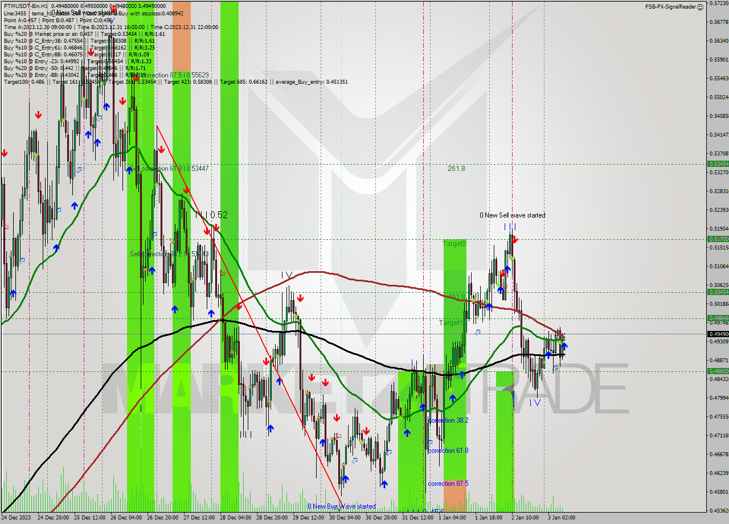Select the 28 Dec 04:00 time label

pyautogui.click(x=236, y=518)
